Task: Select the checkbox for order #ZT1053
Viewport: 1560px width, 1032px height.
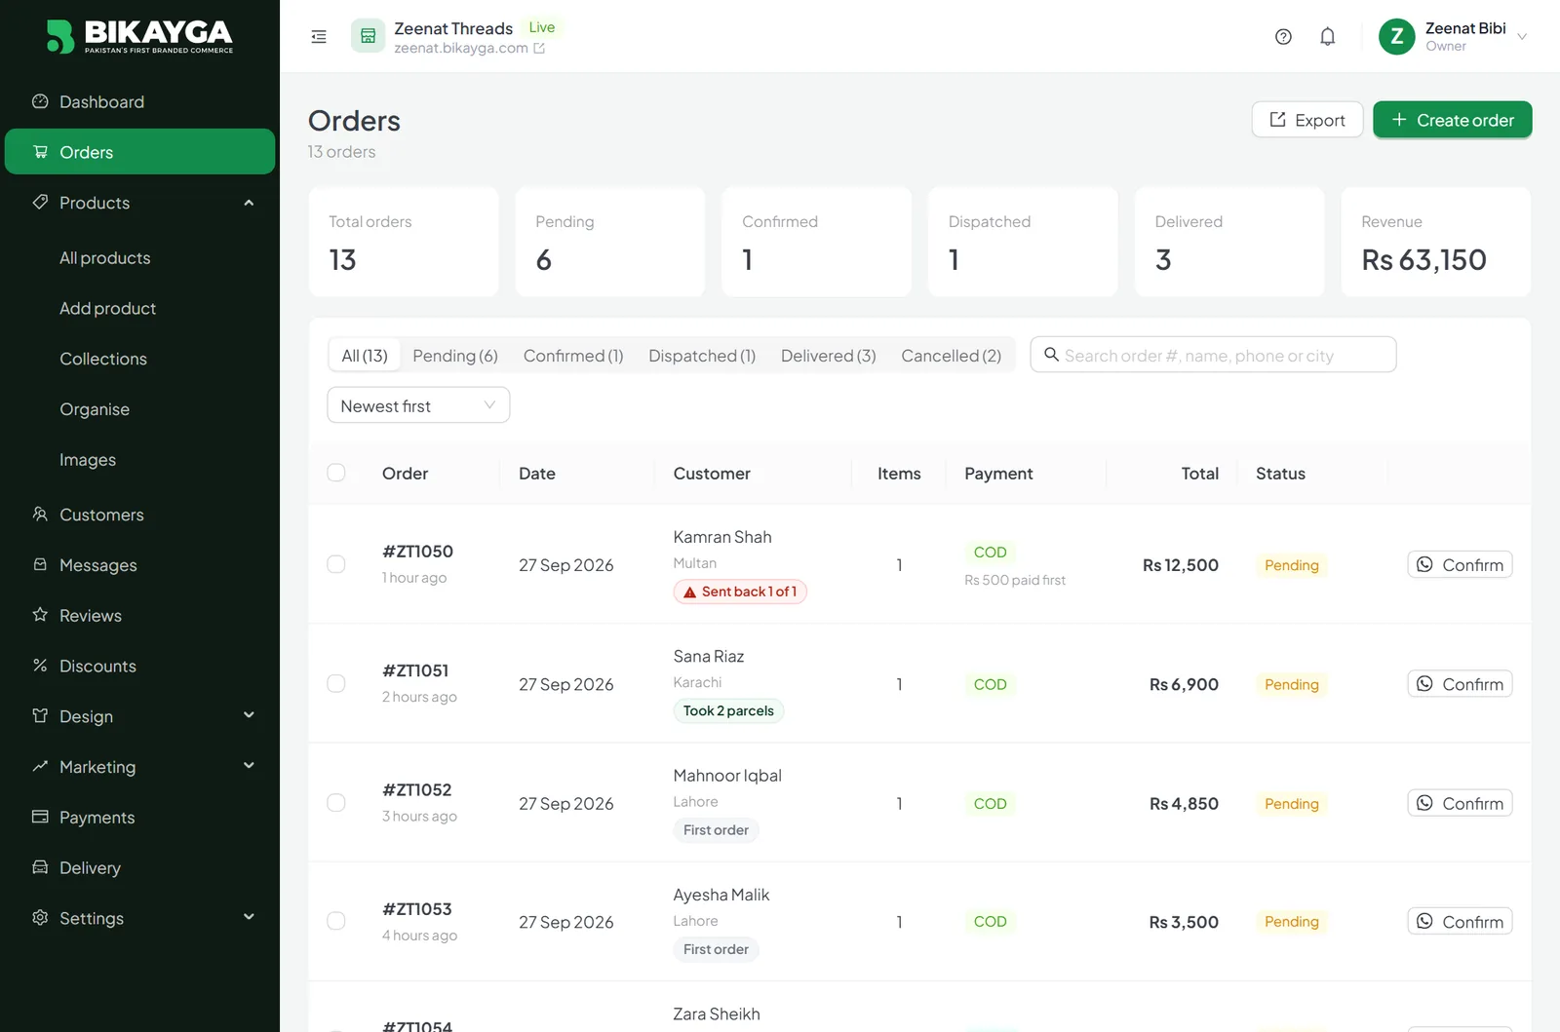Action: pos(336,921)
